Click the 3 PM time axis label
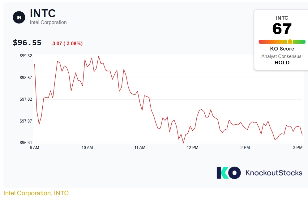Viewport: 308px width, 198px height. tap(298, 147)
